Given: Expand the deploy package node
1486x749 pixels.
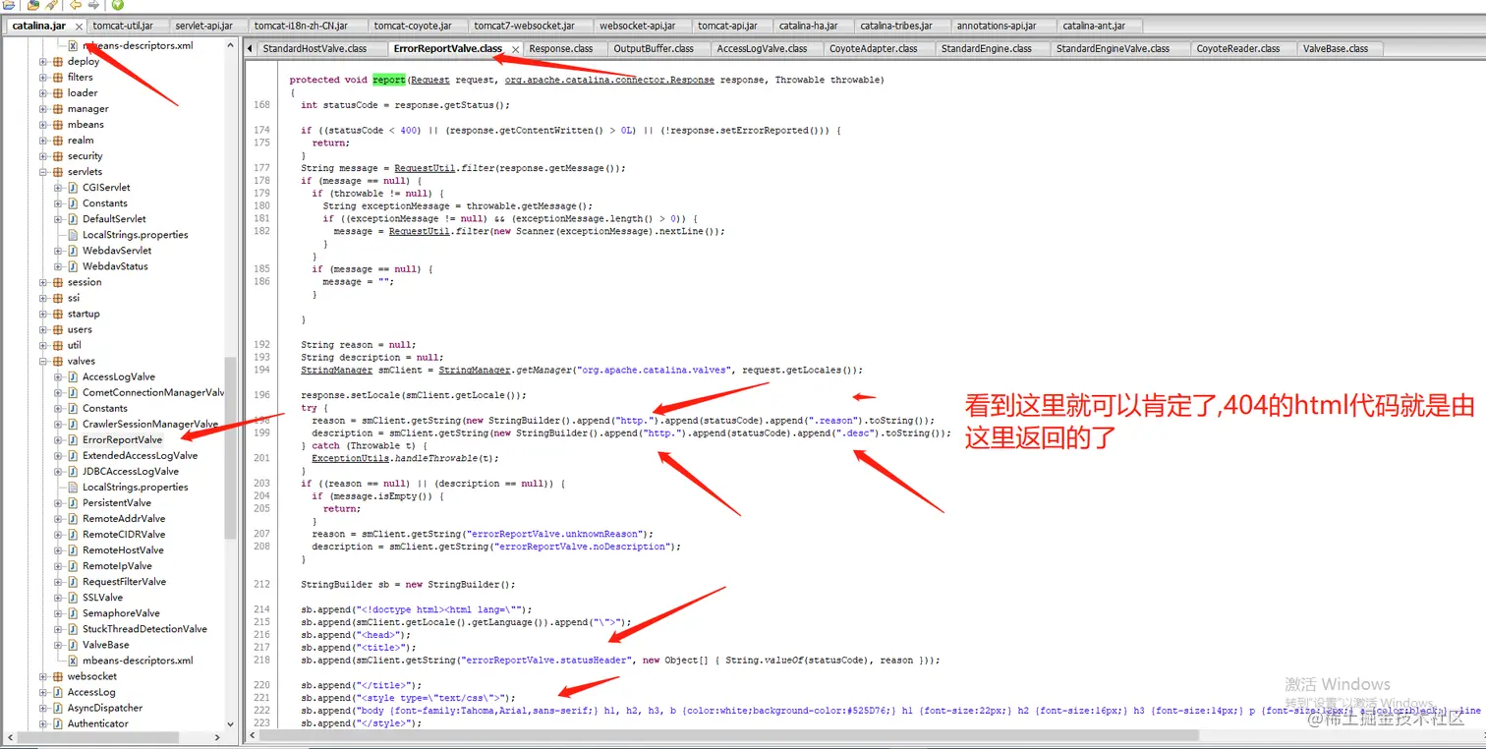Looking at the screenshot, I should coord(43,61).
